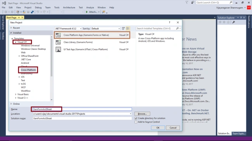Open the .NET Framework 4.5.2 version dropdown

68,29
